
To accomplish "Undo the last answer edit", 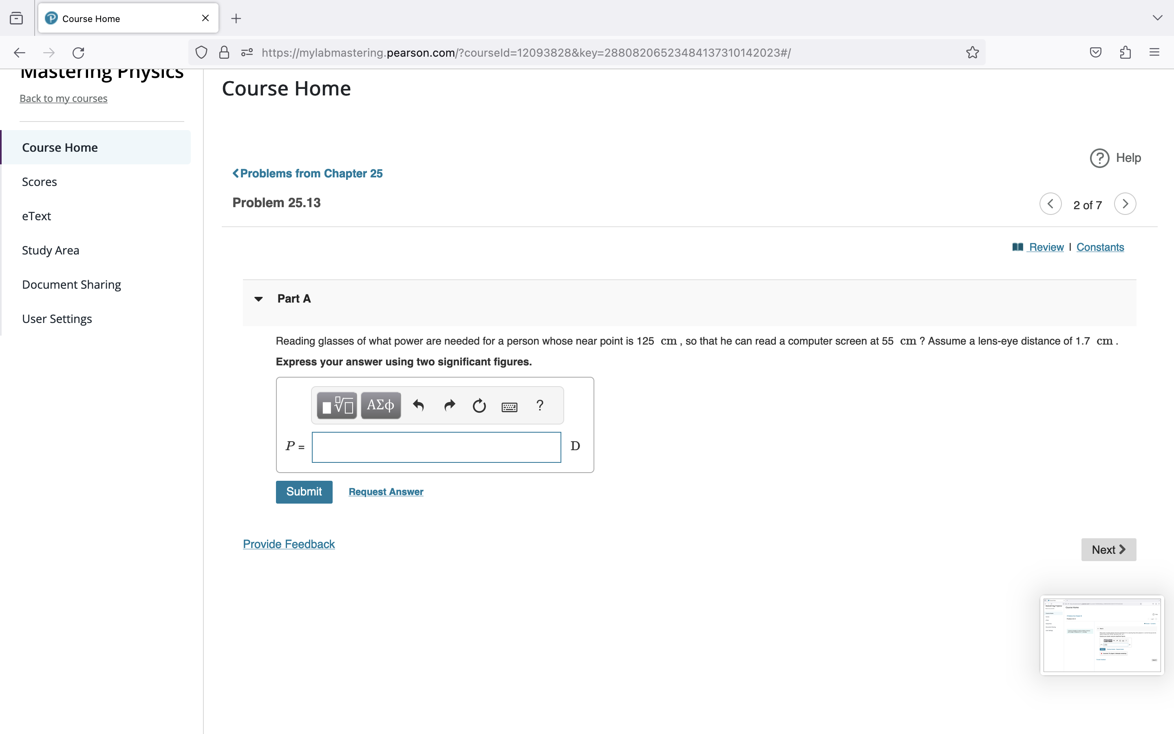I will tap(418, 405).
